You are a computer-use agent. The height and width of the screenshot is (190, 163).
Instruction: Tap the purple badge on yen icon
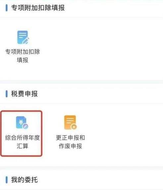(x=25, y=126)
